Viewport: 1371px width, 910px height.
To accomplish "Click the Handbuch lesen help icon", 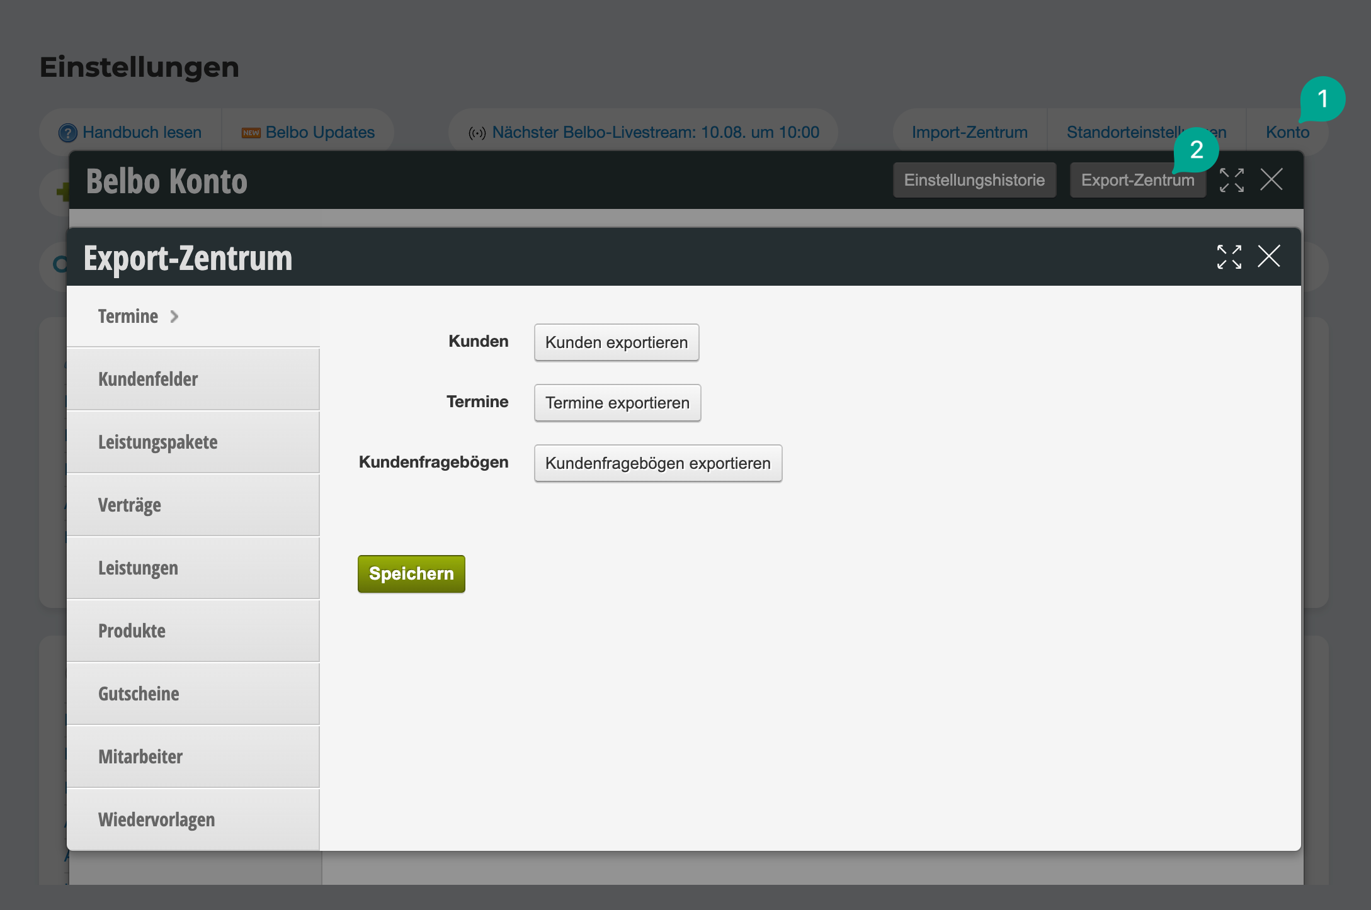I will tap(67, 133).
